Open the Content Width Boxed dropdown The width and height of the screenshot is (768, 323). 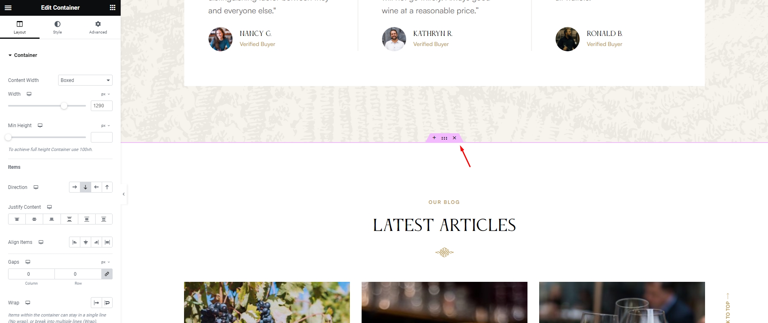[85, 80]
